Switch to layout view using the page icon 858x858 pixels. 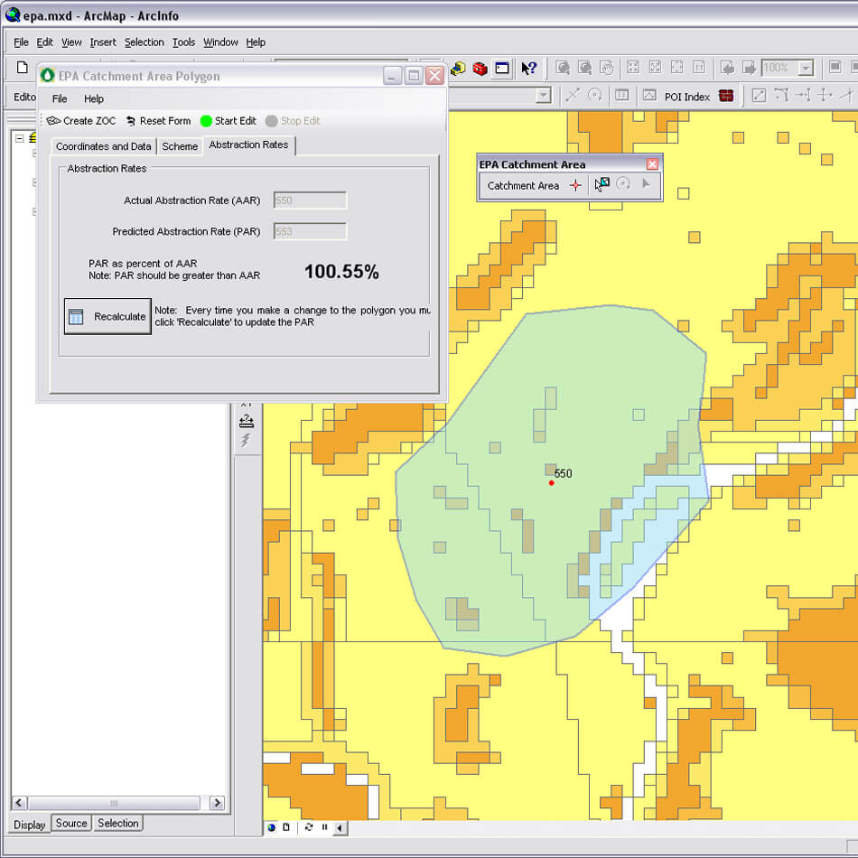coord(286,827)
